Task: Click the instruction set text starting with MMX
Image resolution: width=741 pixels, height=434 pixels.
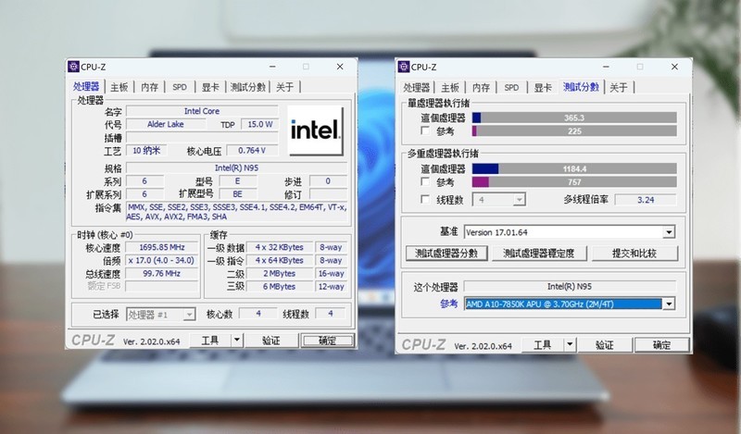Action: [x=237, y=212]
